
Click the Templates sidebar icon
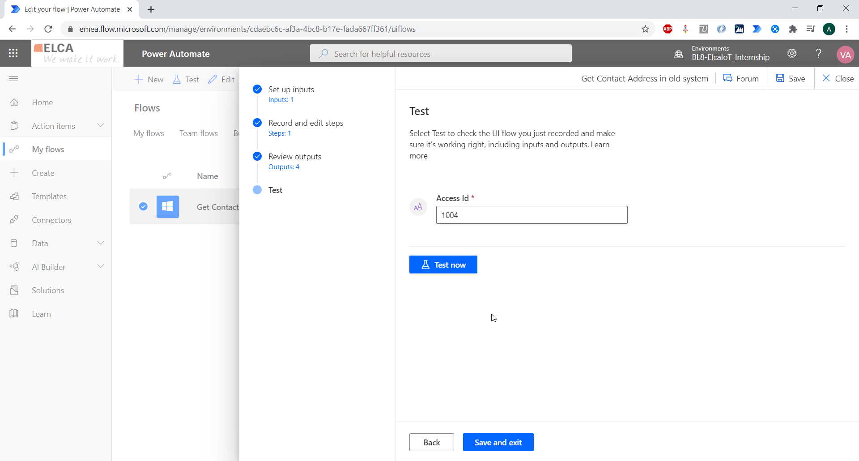(14, 196)
